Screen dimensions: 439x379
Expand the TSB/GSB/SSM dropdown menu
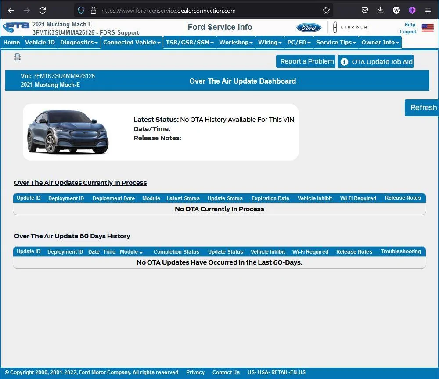point(190,42)
